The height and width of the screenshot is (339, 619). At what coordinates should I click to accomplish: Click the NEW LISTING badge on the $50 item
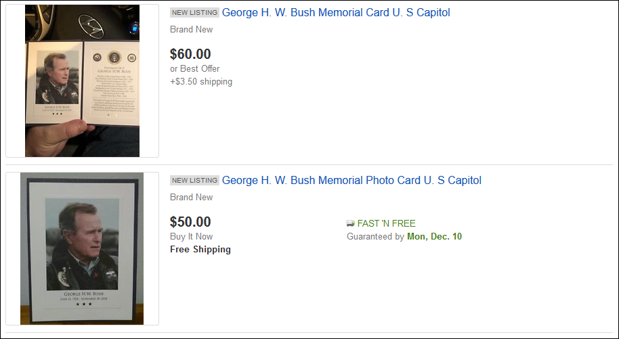click(194, 181)
